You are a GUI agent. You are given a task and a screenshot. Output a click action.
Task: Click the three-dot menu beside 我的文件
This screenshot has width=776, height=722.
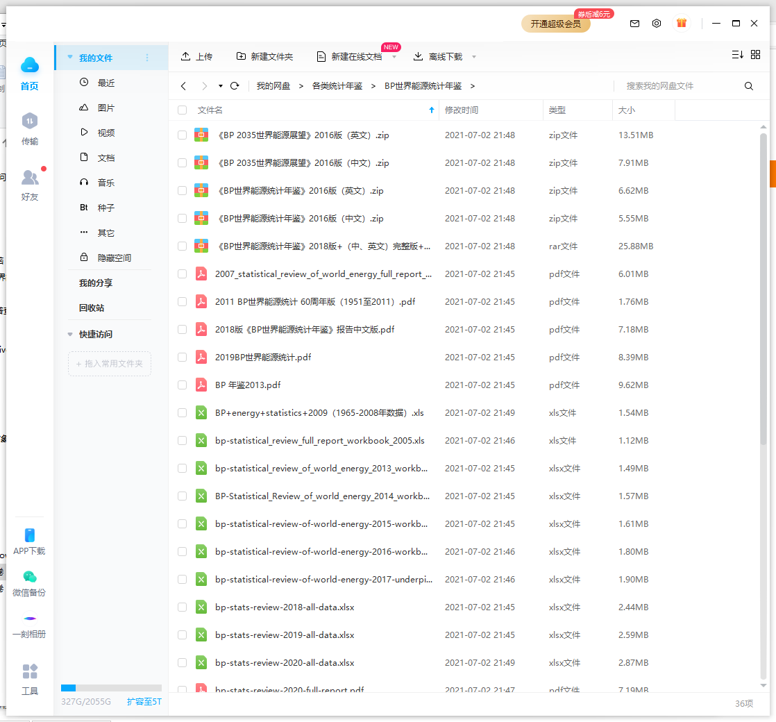point(147,58)
